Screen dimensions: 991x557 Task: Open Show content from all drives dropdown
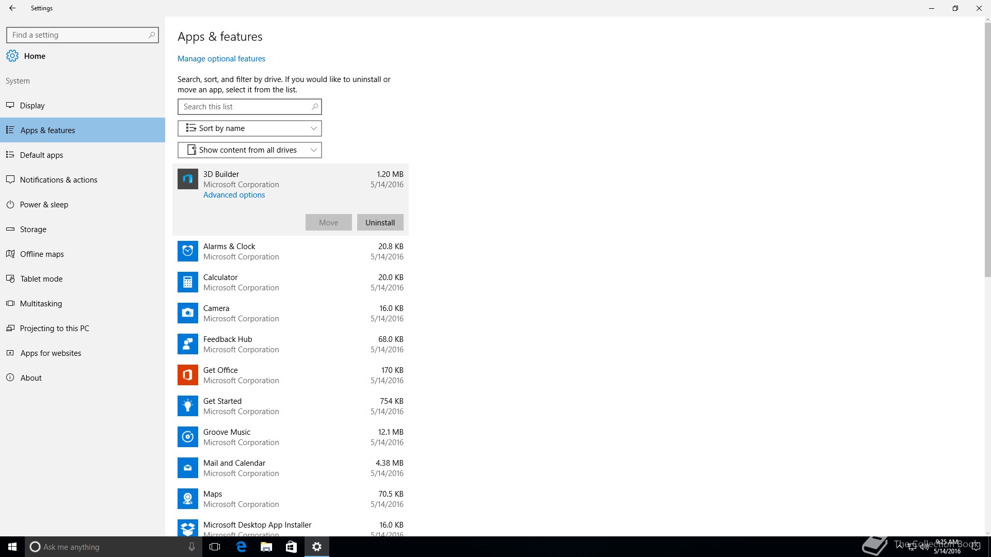249,150
